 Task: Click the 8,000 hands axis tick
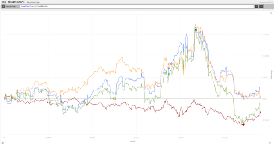click(x=181, y=138)
